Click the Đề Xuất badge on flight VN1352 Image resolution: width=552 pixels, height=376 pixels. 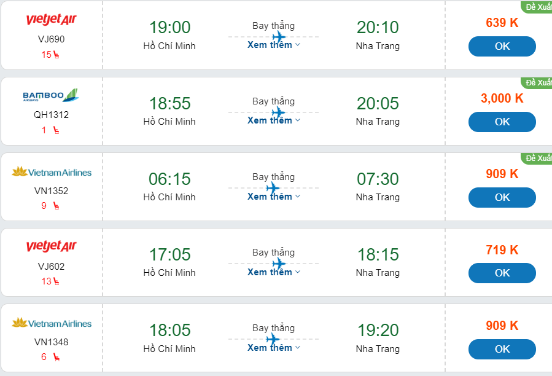pyautogui.click(x=538, y=159)
